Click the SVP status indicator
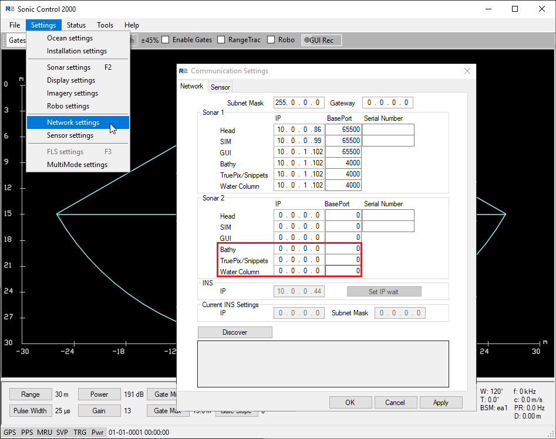The width and height of the screenshot is (556, 439). pyautogui.click(x=62, y=433)
